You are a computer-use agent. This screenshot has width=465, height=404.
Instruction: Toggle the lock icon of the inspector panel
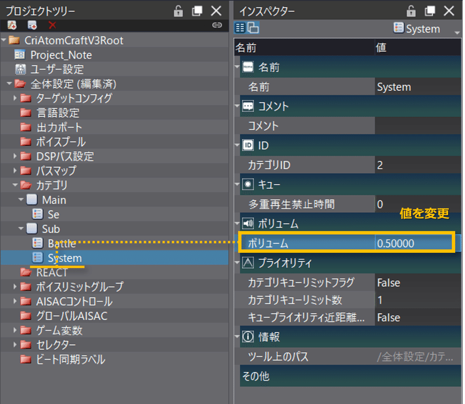click(411, 11)
